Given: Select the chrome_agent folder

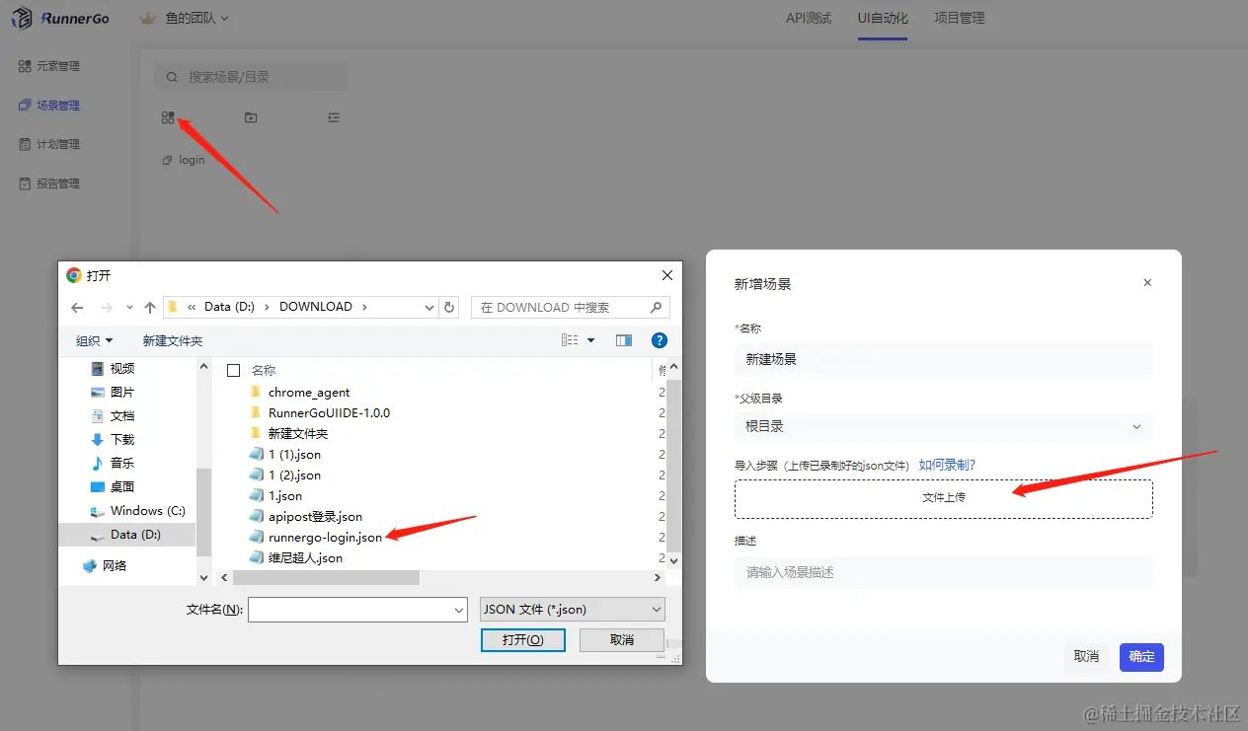Looking at the screenshot, I should coord(300,392).
